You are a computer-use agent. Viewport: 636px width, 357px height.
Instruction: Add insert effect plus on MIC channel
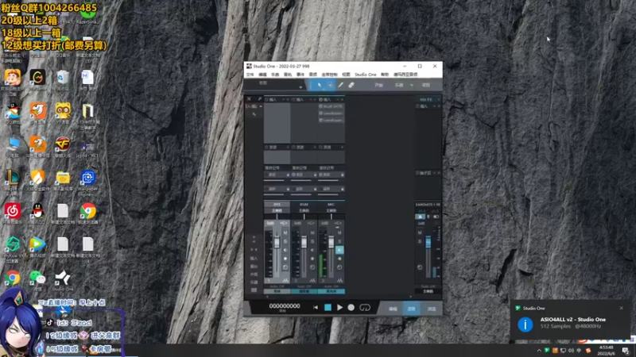click(342, 100)
